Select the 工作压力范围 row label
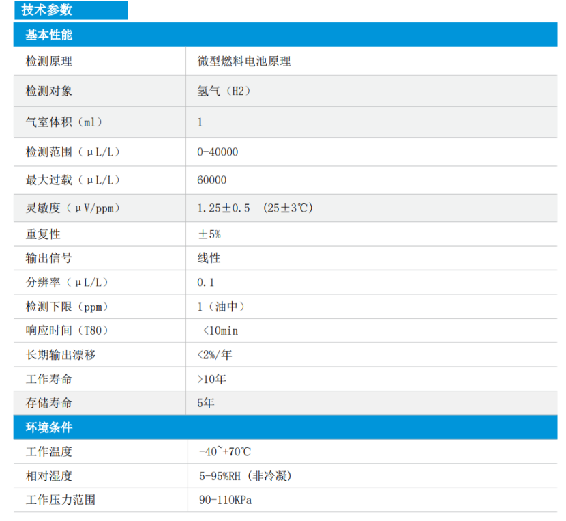This screenshot has width=566, height=521. click(61, 500)
